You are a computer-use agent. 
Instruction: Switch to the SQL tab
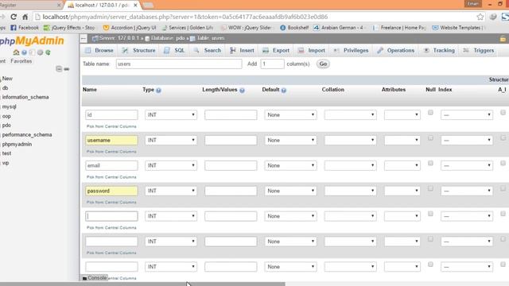[x=175, y=50]
